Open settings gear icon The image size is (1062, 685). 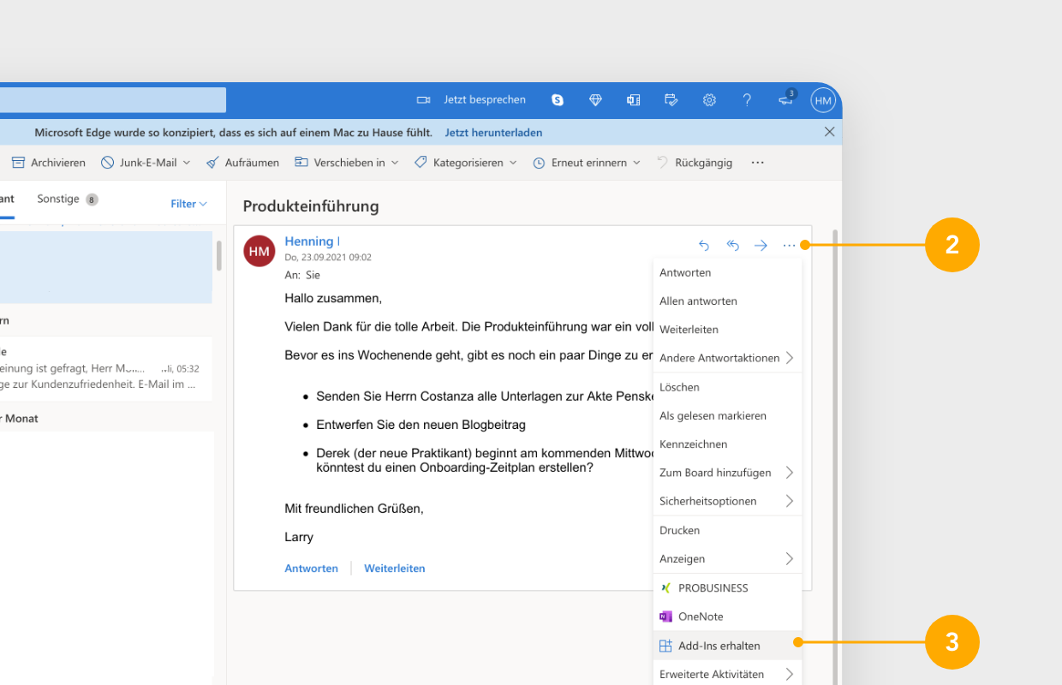(x=709, y=100)
